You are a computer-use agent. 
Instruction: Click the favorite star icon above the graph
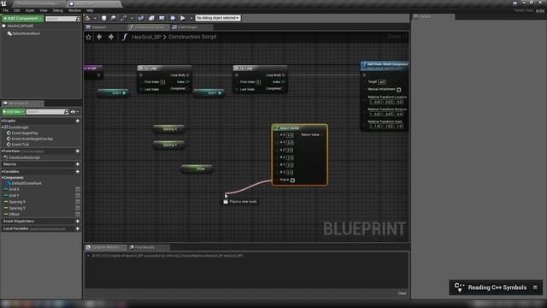coord(89,37)
